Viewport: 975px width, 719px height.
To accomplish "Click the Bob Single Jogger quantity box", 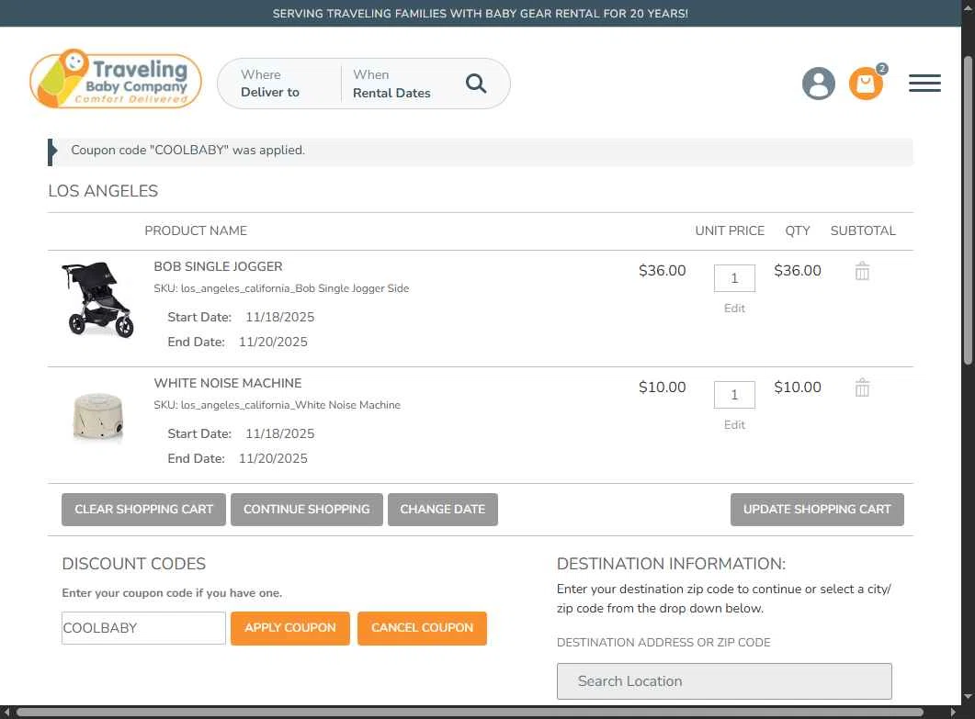I will point(734,278).
